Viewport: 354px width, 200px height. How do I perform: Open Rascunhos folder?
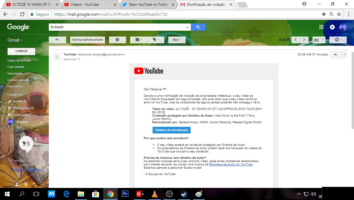point(15,86)
